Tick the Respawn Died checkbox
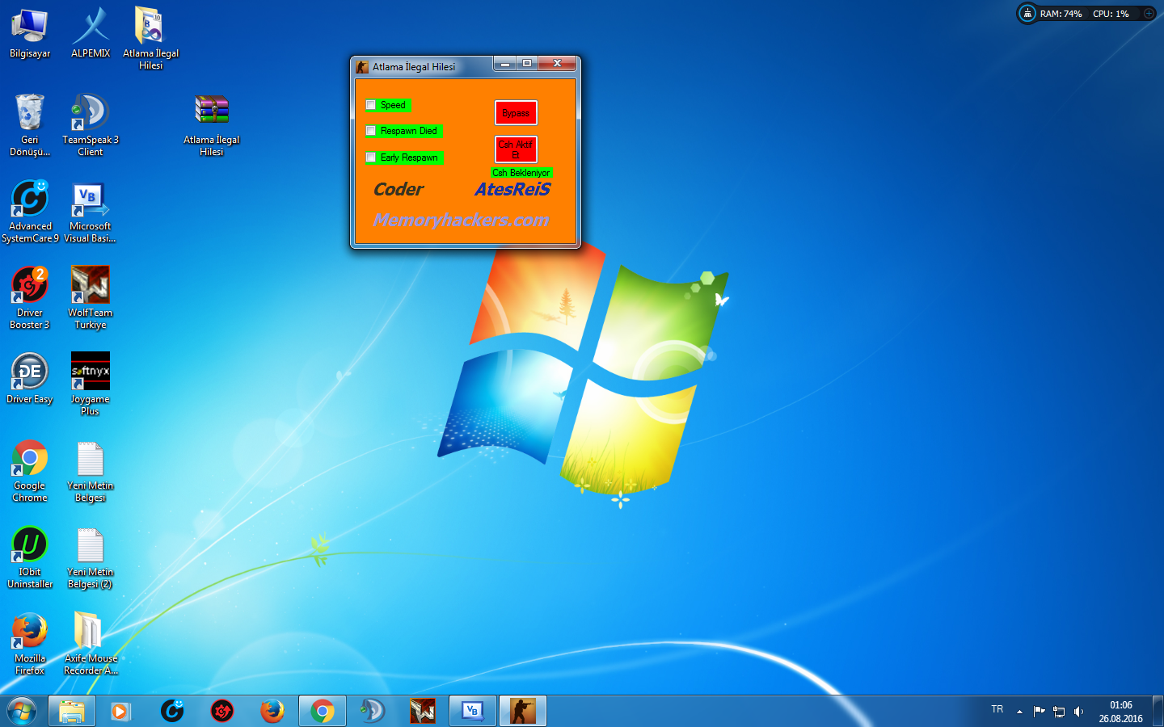This screenshot has width=1164, height=727. pos(371,131)
